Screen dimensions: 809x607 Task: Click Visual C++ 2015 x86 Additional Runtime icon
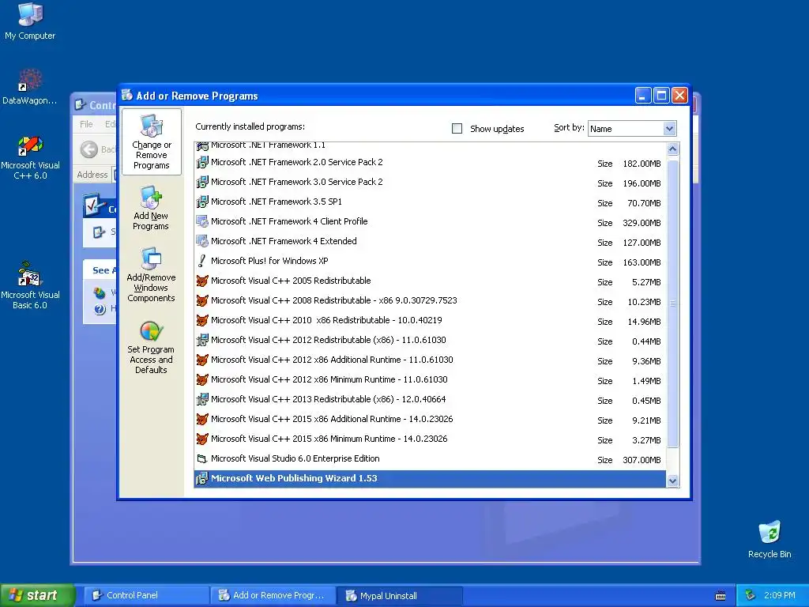click(x=202, y=419)
